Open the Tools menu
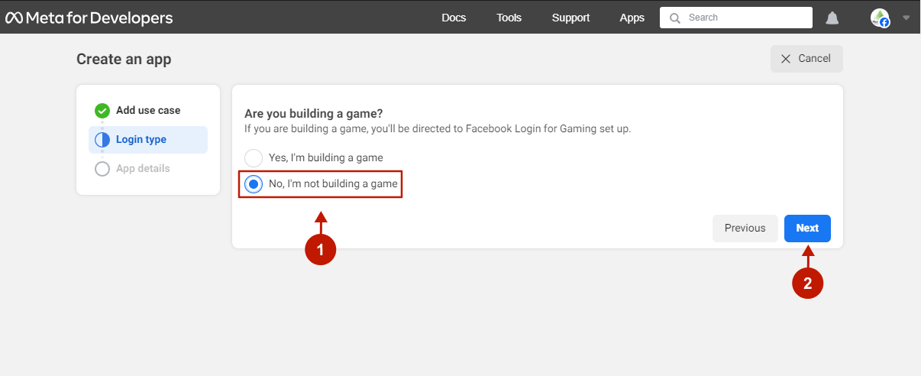This screenshot has width=921, height=376. pos(509,18)
